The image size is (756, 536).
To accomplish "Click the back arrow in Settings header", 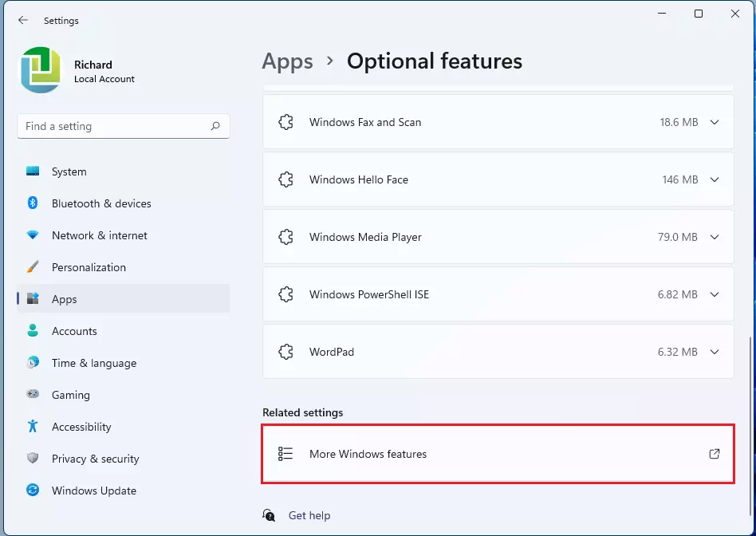I will tap(22, 20).
